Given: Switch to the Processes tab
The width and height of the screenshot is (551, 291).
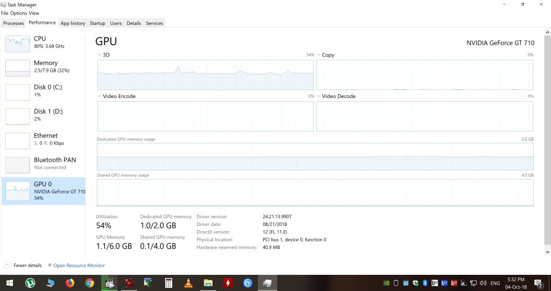Looking at the screenshot, I should (x=13, y=23).
